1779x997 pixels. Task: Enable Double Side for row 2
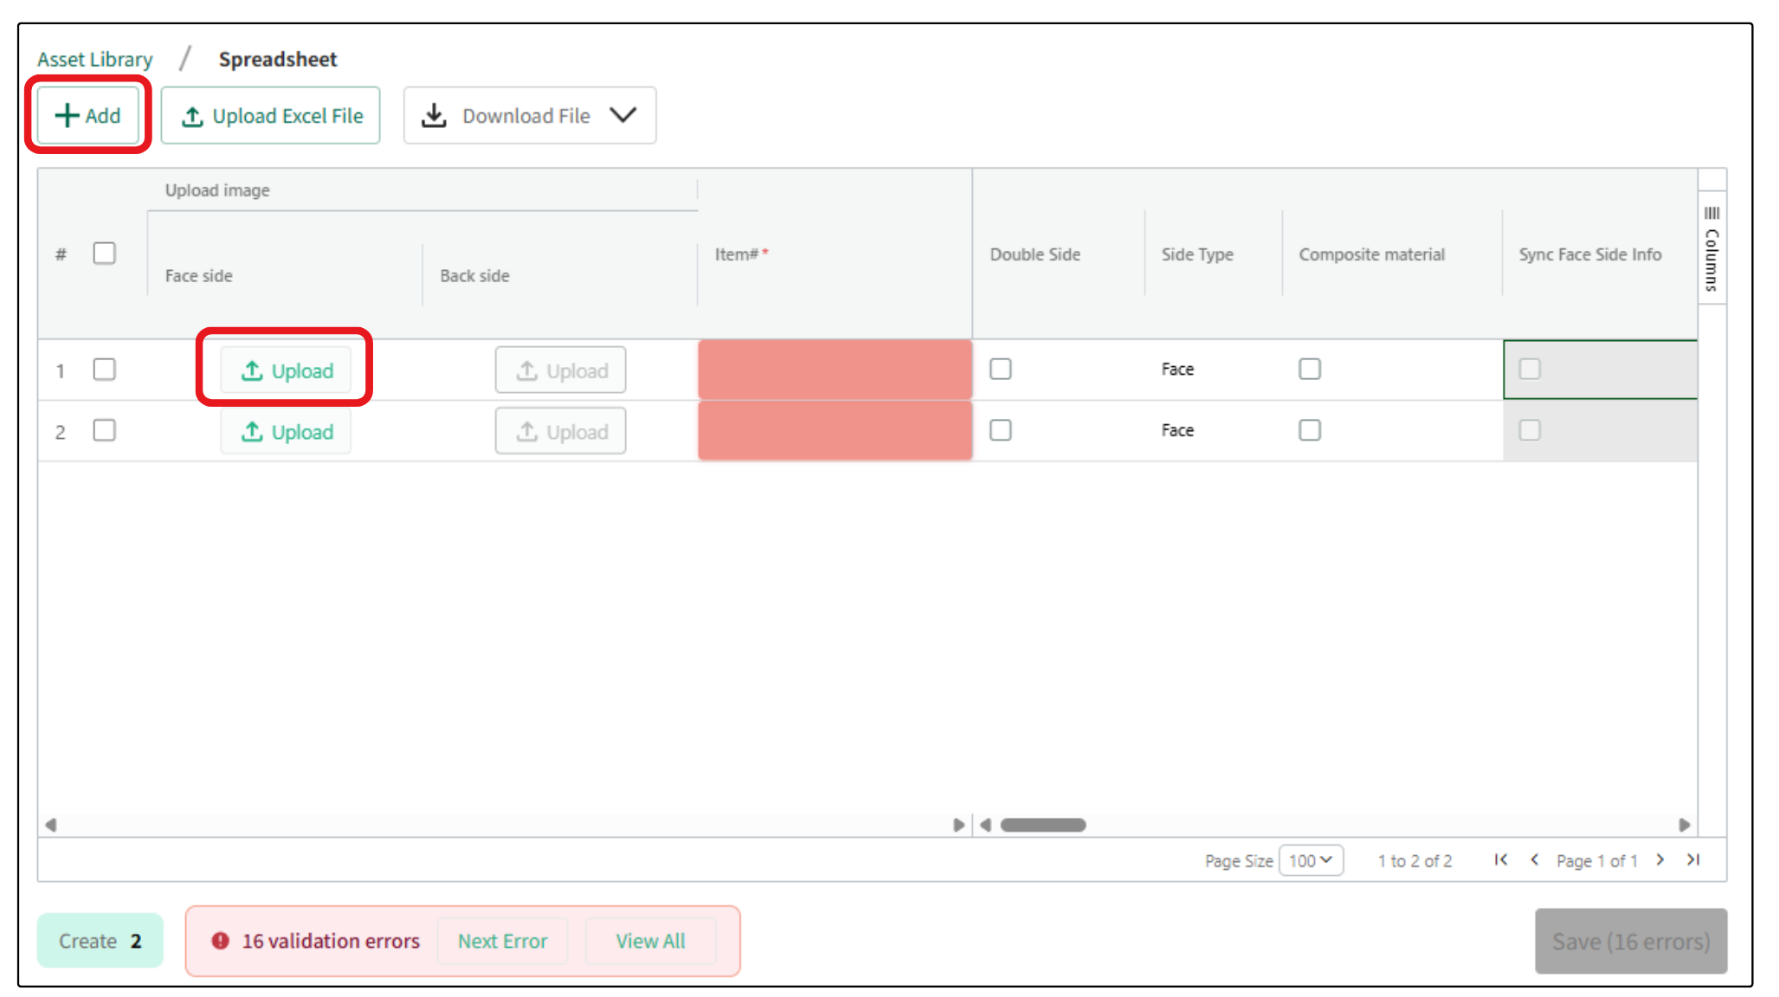[1001, 430]
